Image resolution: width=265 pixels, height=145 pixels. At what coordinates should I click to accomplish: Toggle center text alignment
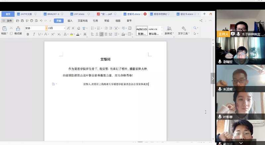coord(96,34)
